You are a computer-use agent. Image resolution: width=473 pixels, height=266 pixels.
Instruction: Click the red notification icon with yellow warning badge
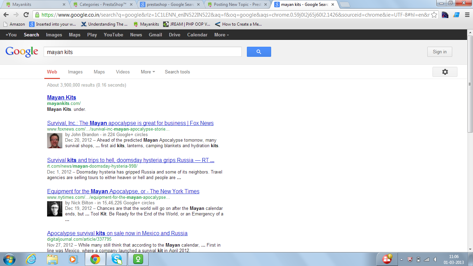pos(387,259)
